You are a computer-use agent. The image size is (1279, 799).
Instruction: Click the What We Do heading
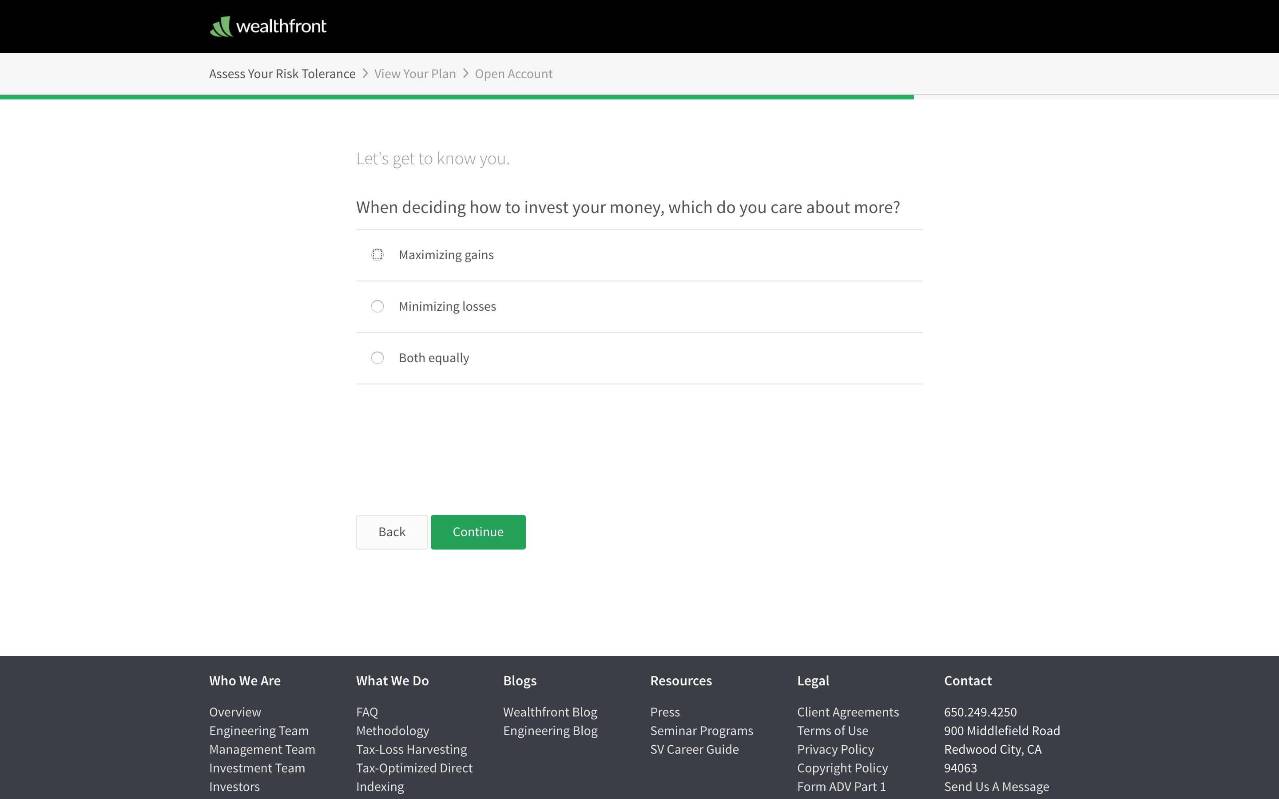pyautogui.click(x=392, y=680)
